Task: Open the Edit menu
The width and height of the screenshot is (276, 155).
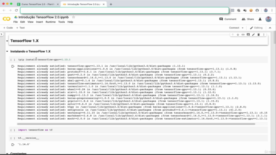Action: click(22, 22)
